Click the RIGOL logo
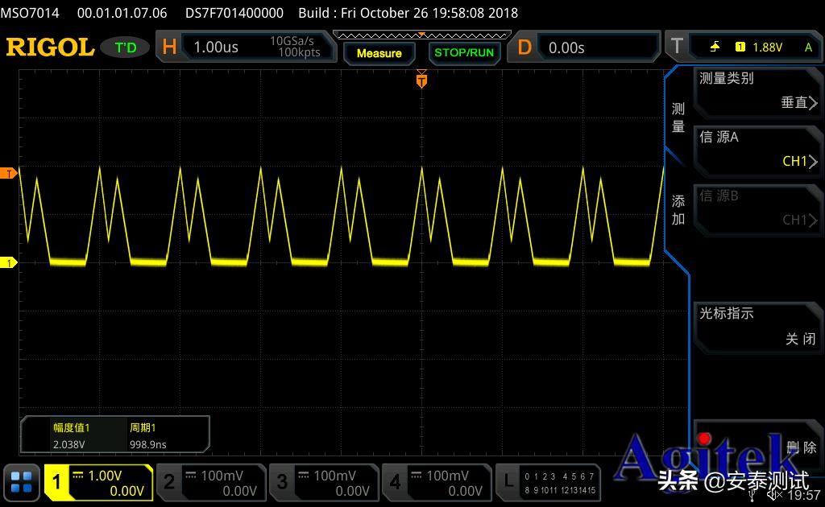Viewport: 825px width, 507px height. click(x=50, y=47)
